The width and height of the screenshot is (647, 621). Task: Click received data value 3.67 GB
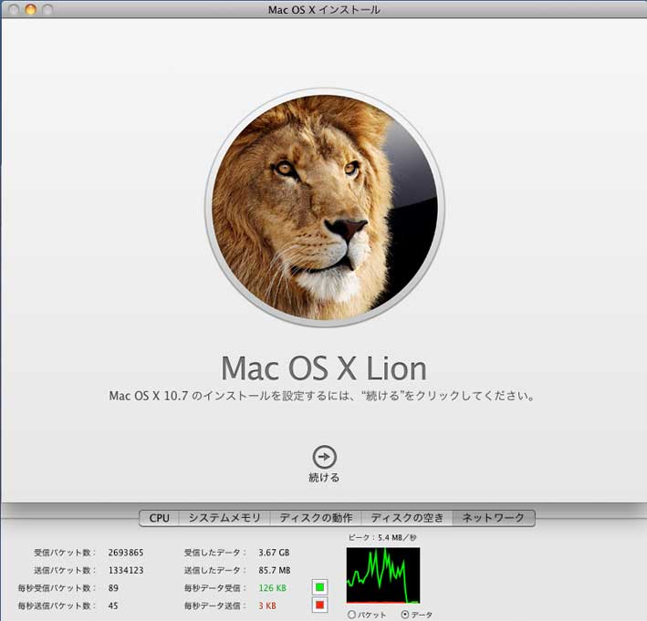coord(274,553)
